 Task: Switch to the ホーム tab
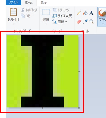click(29, 3)
